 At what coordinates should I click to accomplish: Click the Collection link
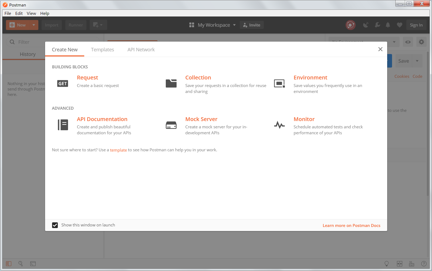198,78
